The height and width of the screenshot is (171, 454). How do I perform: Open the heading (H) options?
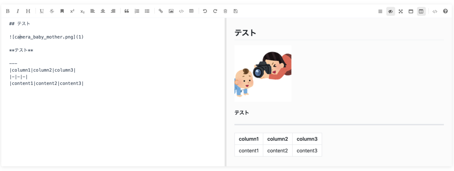(x=28, y=11)
